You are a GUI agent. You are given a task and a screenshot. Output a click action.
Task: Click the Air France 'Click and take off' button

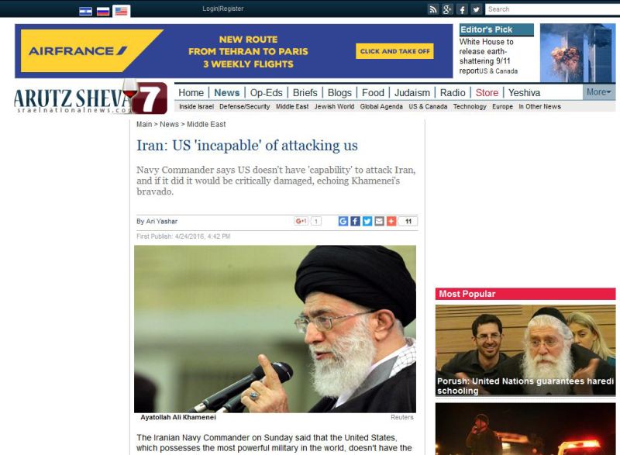394,51
